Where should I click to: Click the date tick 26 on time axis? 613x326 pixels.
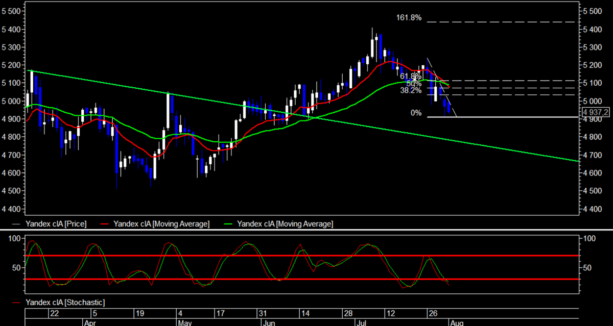(x=433, y=313)
